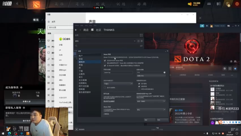This screenshot has width=241, height=136.
Task: Open Dota 2 armory icon in top bar
Action: point(218,4)
